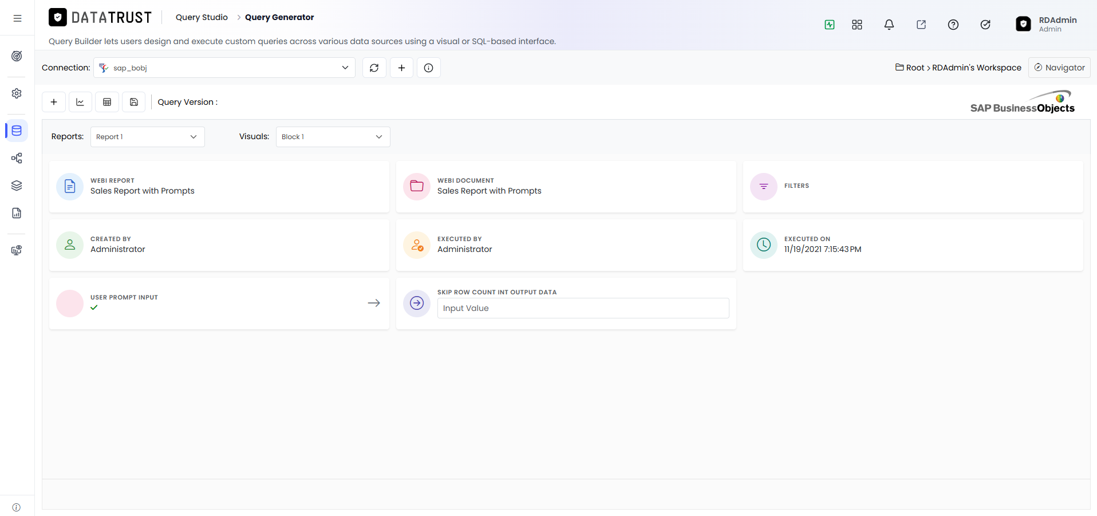The image size is (1097, 516).
Task: Click the help question mark icon
Action: pyautogui.click(x=953, y=25)
